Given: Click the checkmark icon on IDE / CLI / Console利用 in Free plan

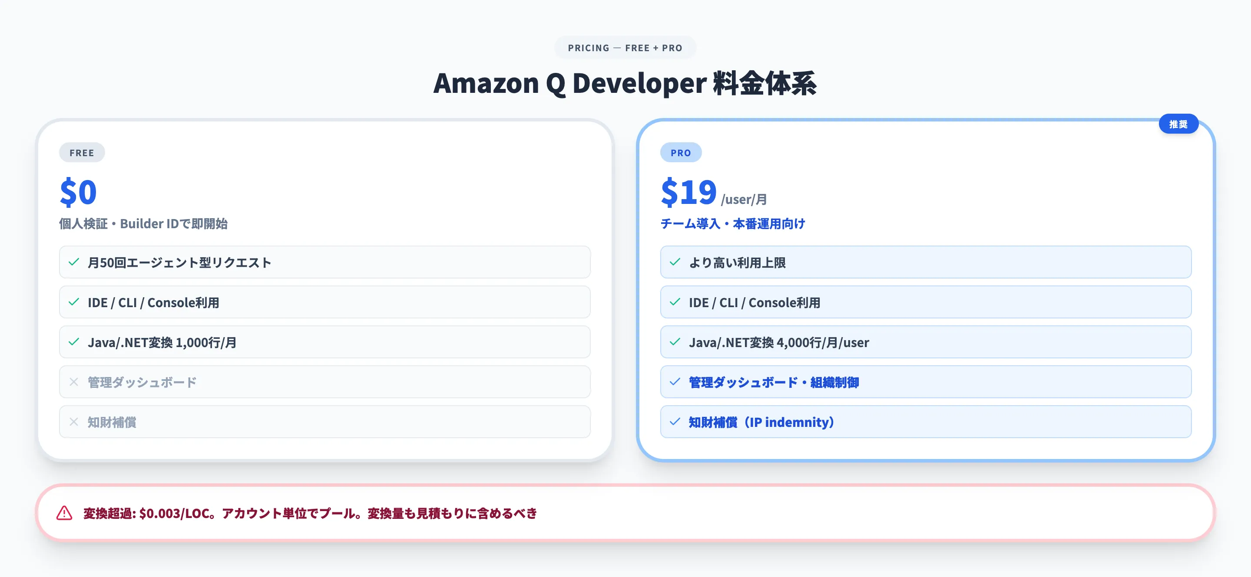Looking at the screenshot, I should (73, 302).
